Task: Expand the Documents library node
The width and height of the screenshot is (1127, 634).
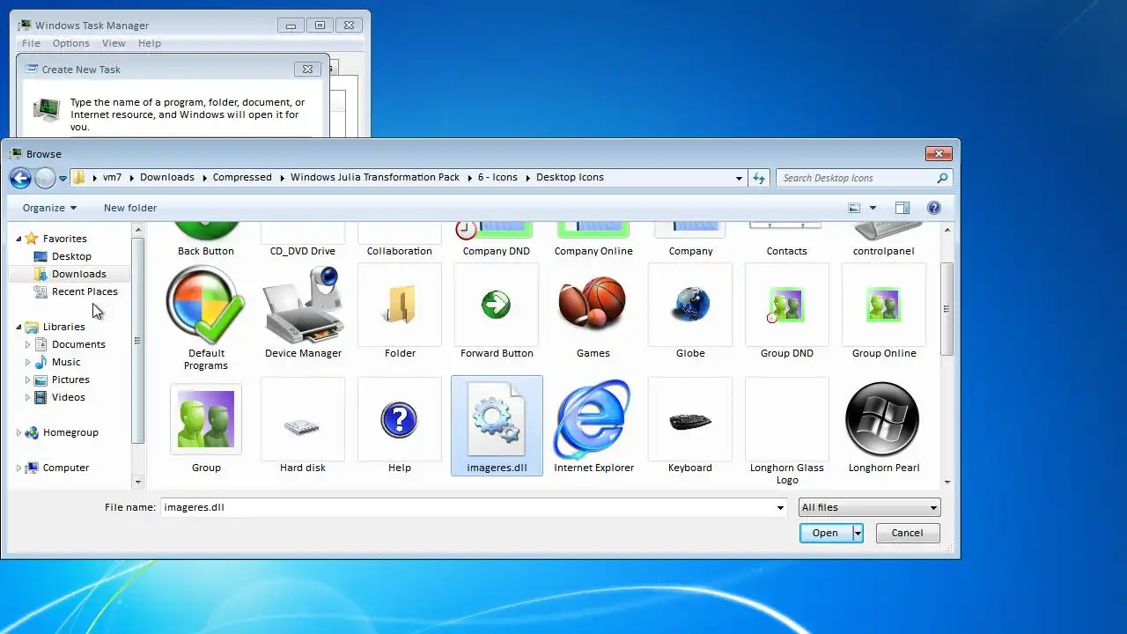Action: (27, 344)
